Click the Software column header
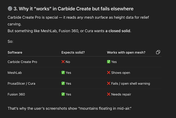 15,52
